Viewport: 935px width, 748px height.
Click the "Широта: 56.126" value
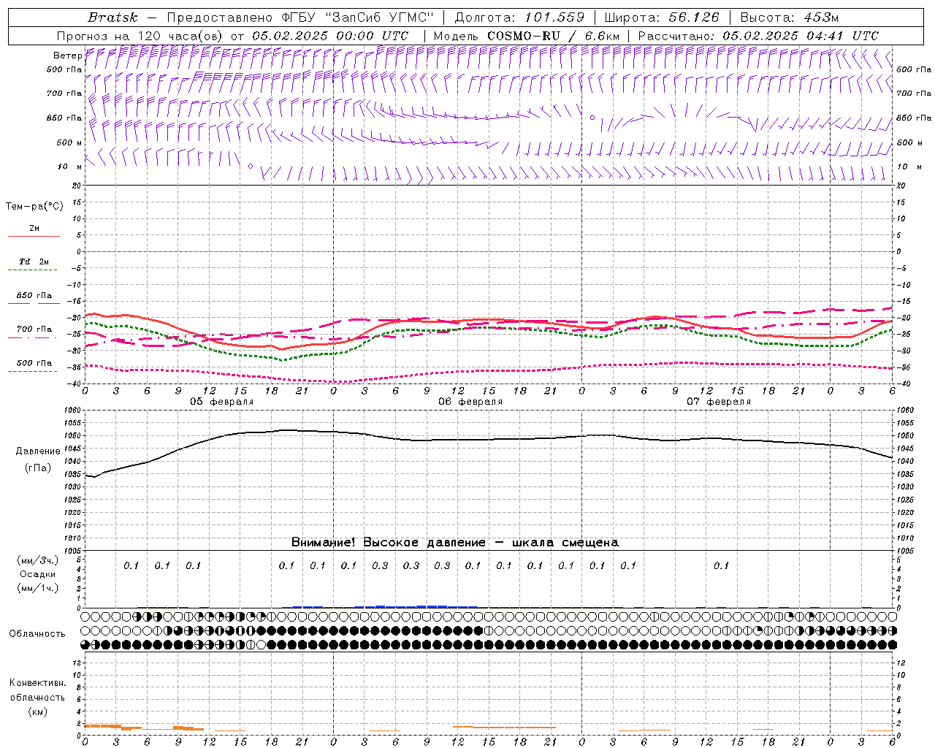[662, 18]
